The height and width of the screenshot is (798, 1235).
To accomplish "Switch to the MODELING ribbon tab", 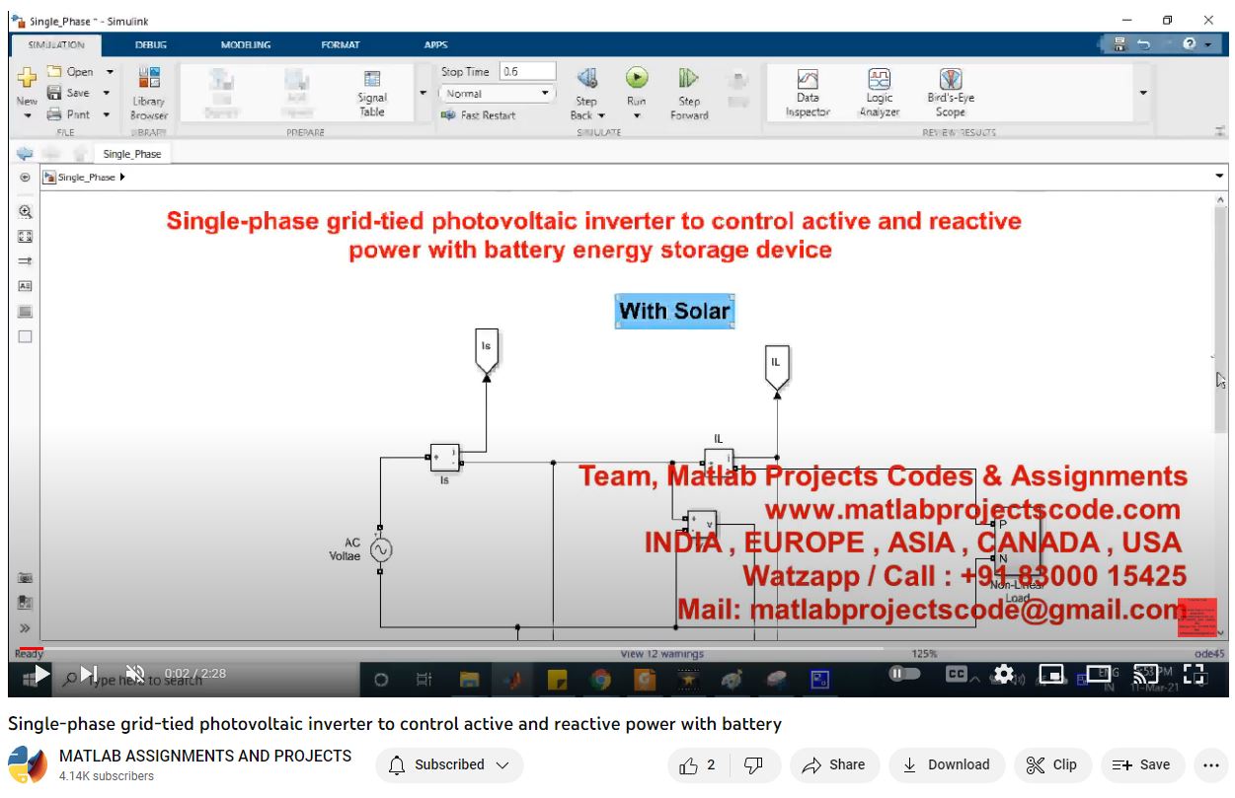I will [246, 44].
